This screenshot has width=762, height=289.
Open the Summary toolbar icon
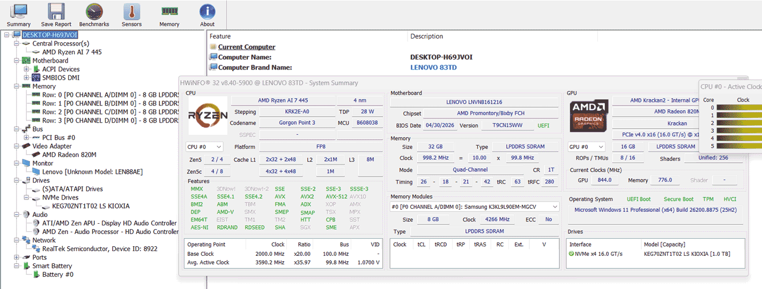pos(19,15)
